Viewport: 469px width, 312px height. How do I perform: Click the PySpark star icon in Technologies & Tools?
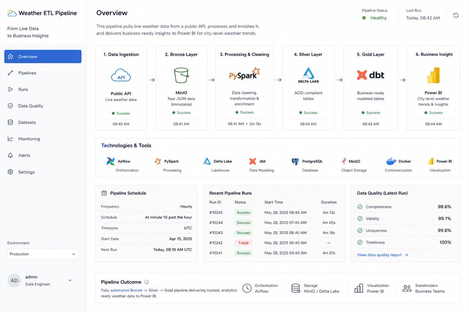click(158, 161)
